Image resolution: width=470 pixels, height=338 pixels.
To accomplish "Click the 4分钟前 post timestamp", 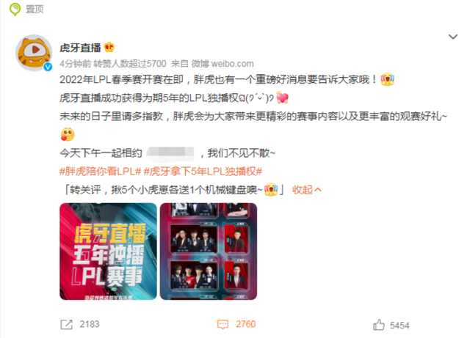I will pyautogui.click(x=76, y=64).
